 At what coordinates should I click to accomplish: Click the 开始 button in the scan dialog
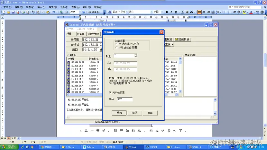tap(119, 113)
